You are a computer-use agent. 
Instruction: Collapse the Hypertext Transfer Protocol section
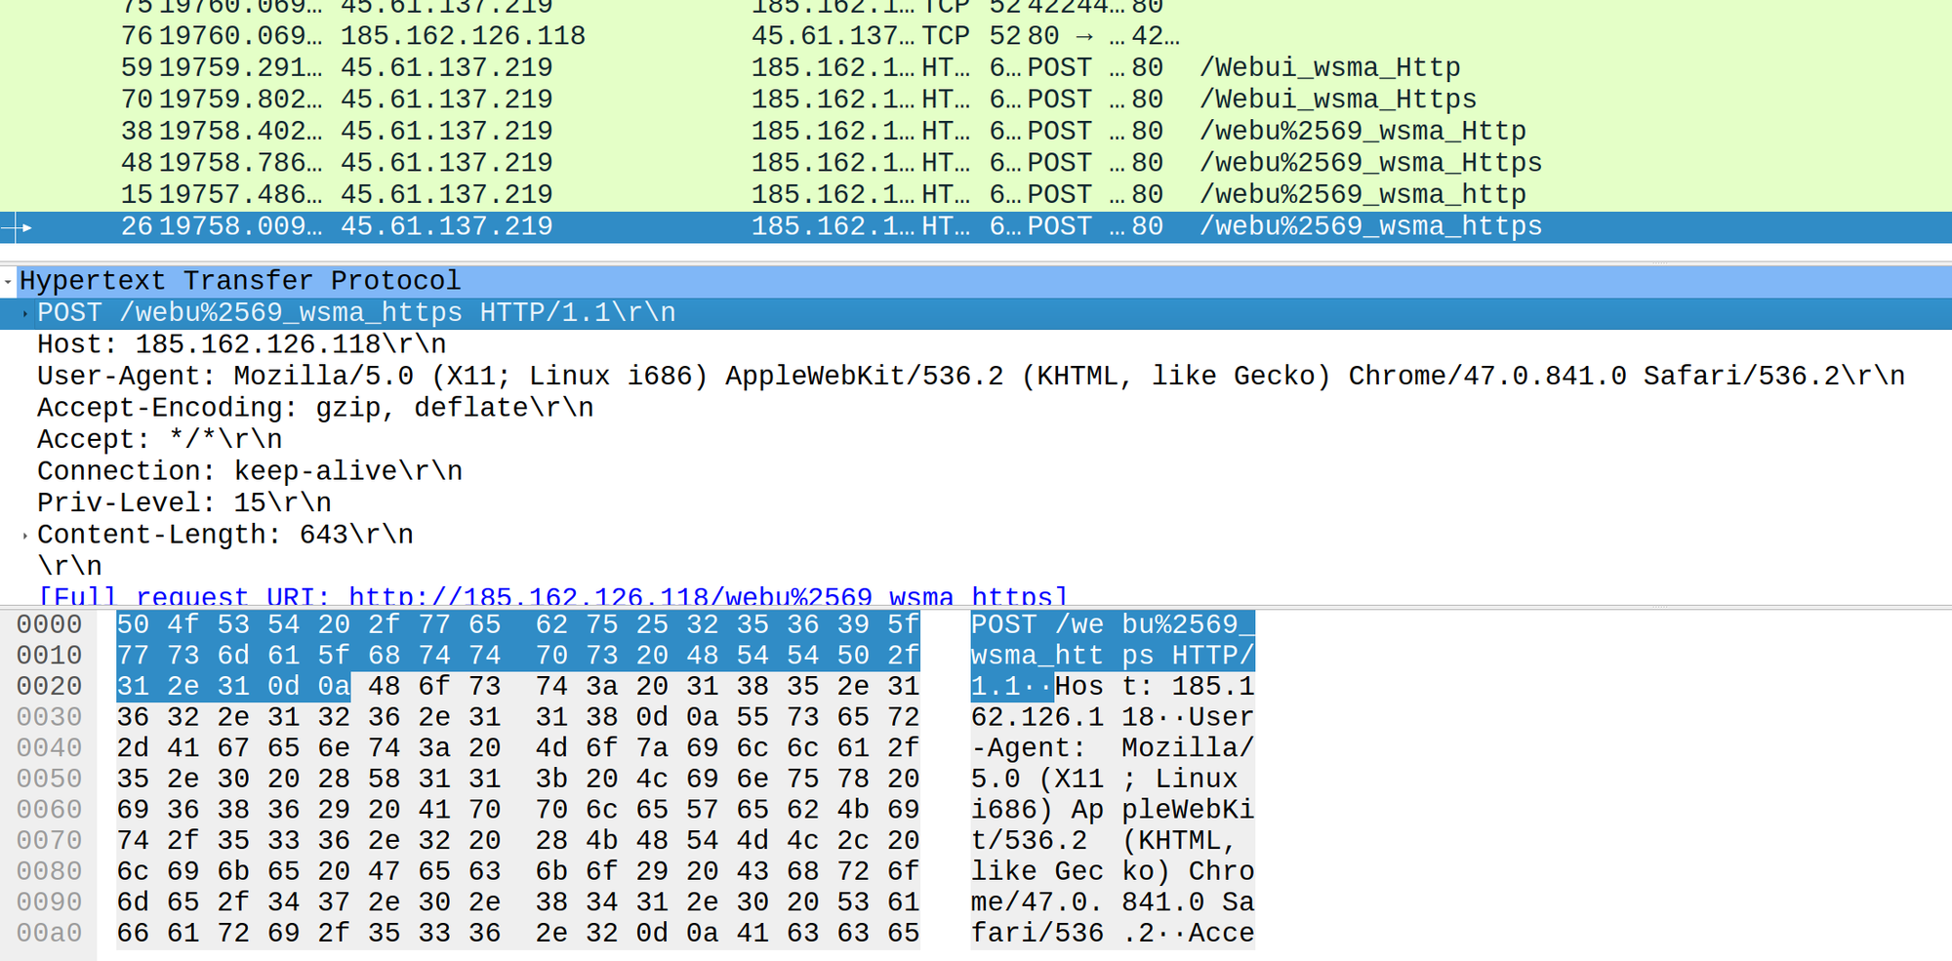tap(10, 281)
